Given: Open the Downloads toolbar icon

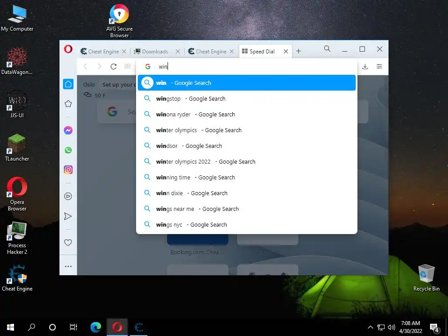Looking at the screenshot, I should click(365, 66).
